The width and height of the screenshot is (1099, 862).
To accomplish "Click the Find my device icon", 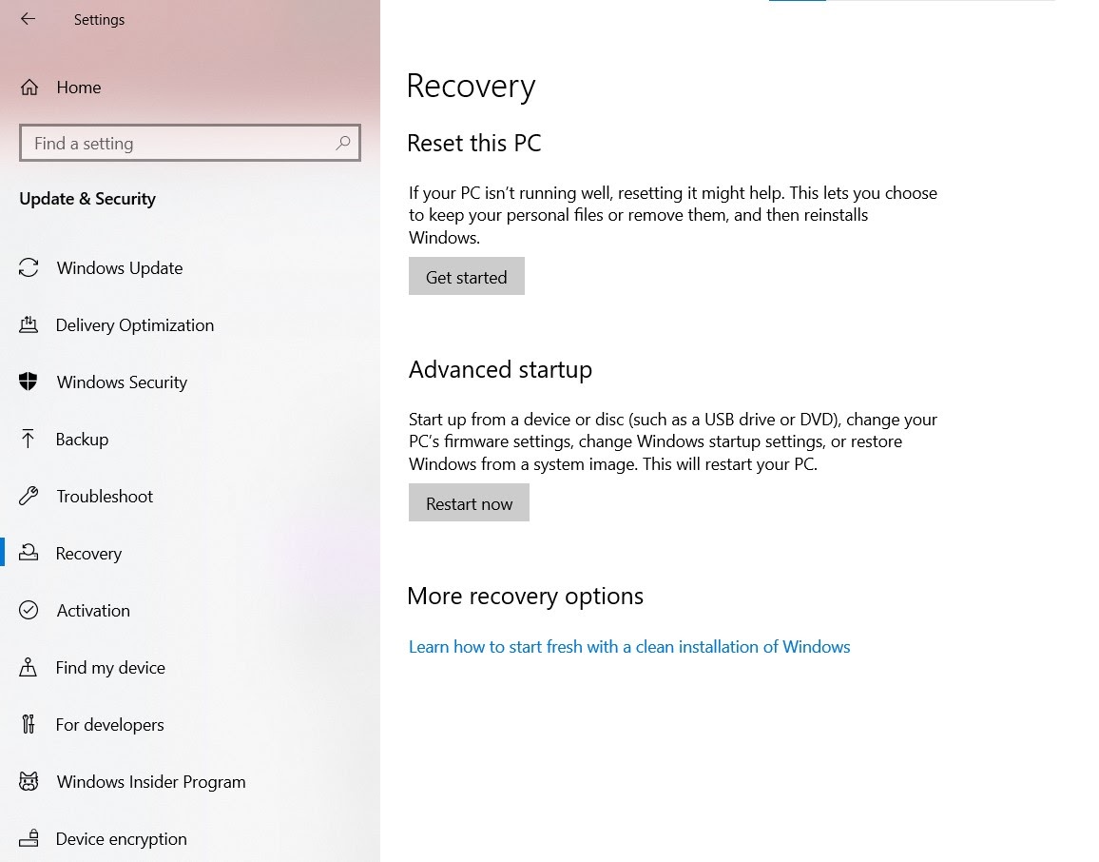I will 28,667.
